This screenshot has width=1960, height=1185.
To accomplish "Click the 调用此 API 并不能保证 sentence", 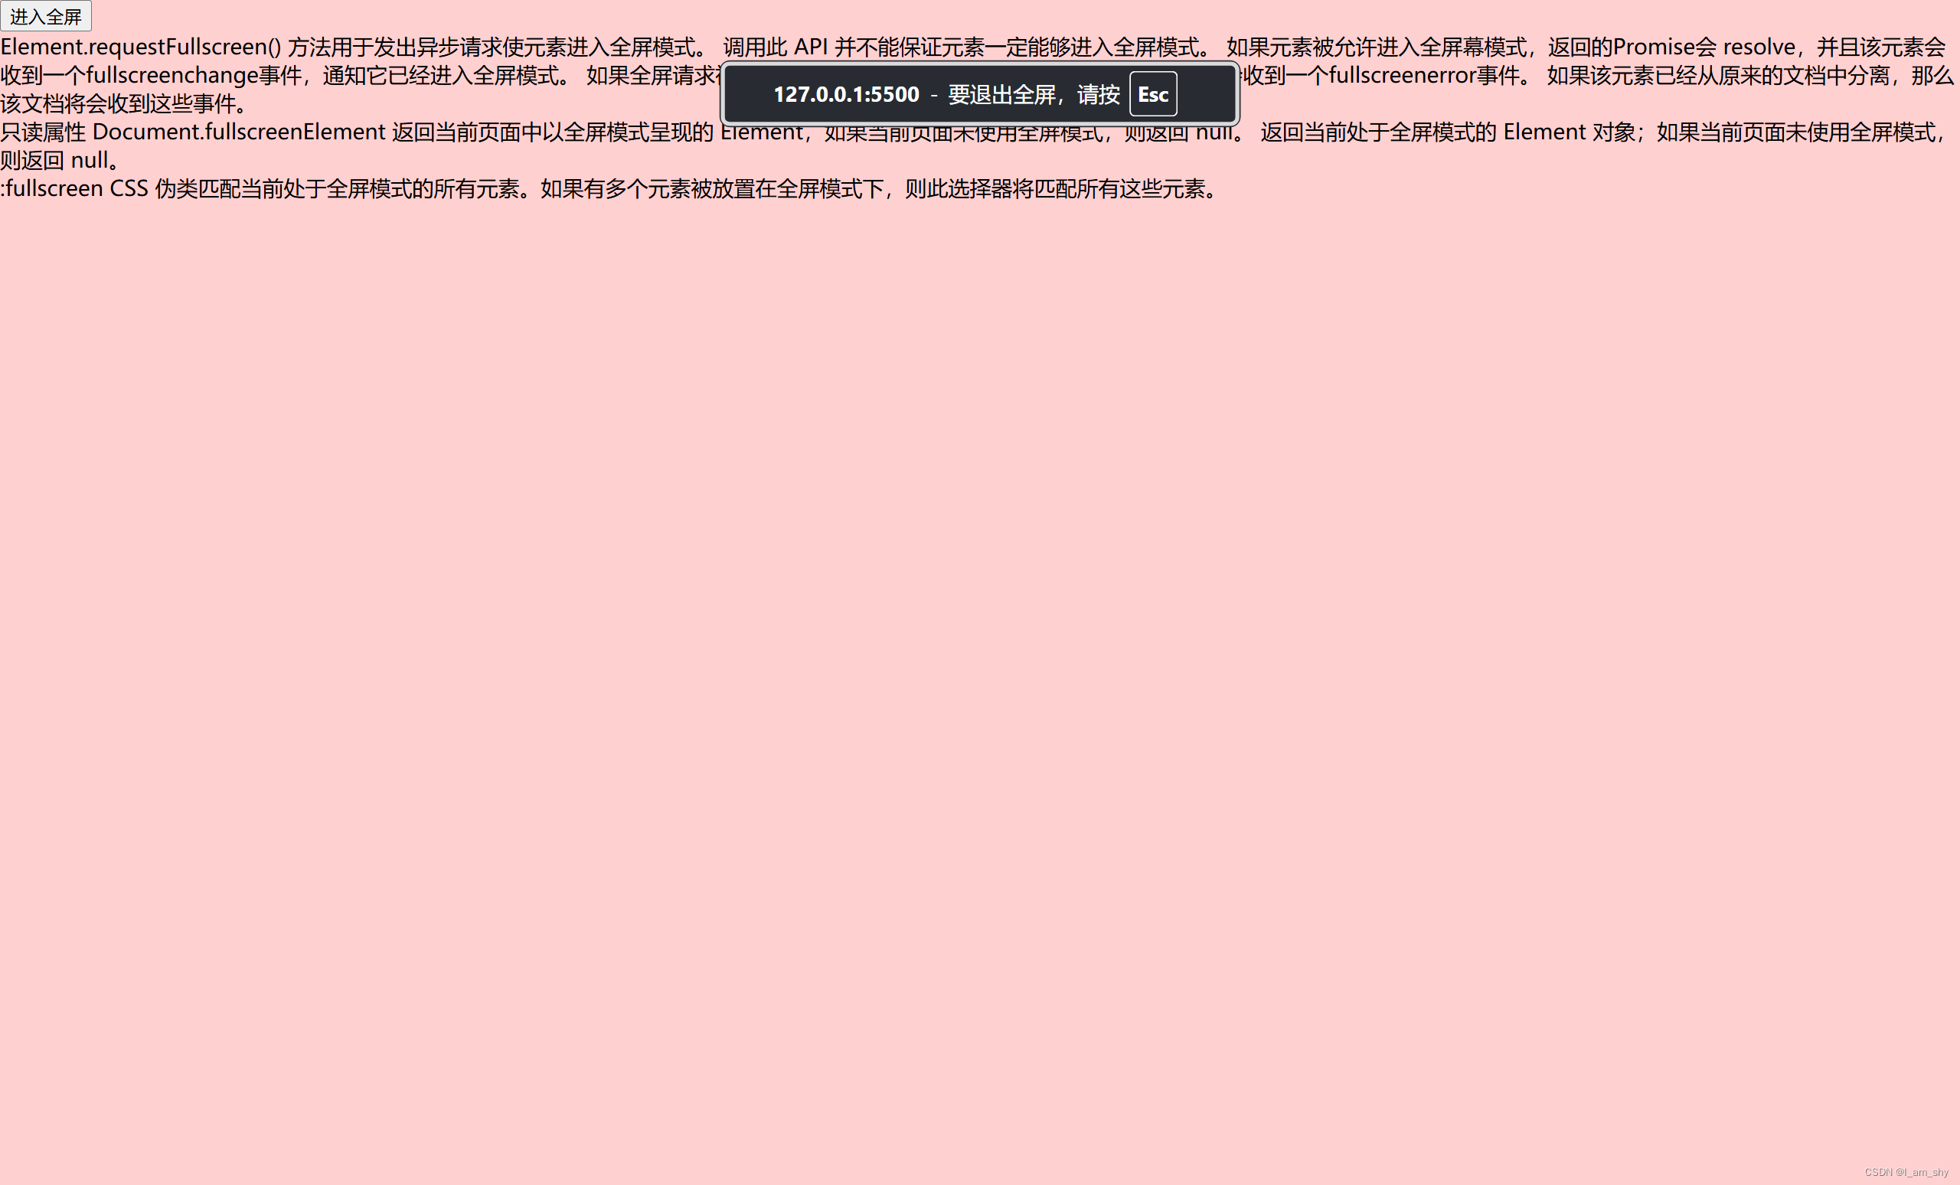I will click(x=967, y=47).
